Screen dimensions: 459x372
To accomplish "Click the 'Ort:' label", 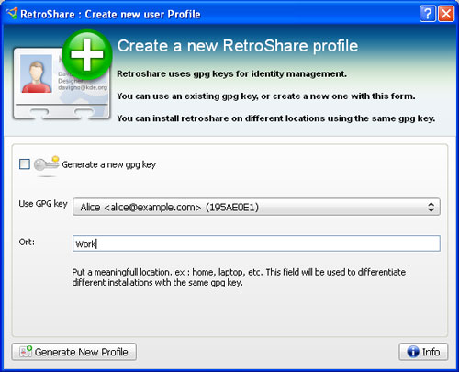I will click(x=27, y=242).
